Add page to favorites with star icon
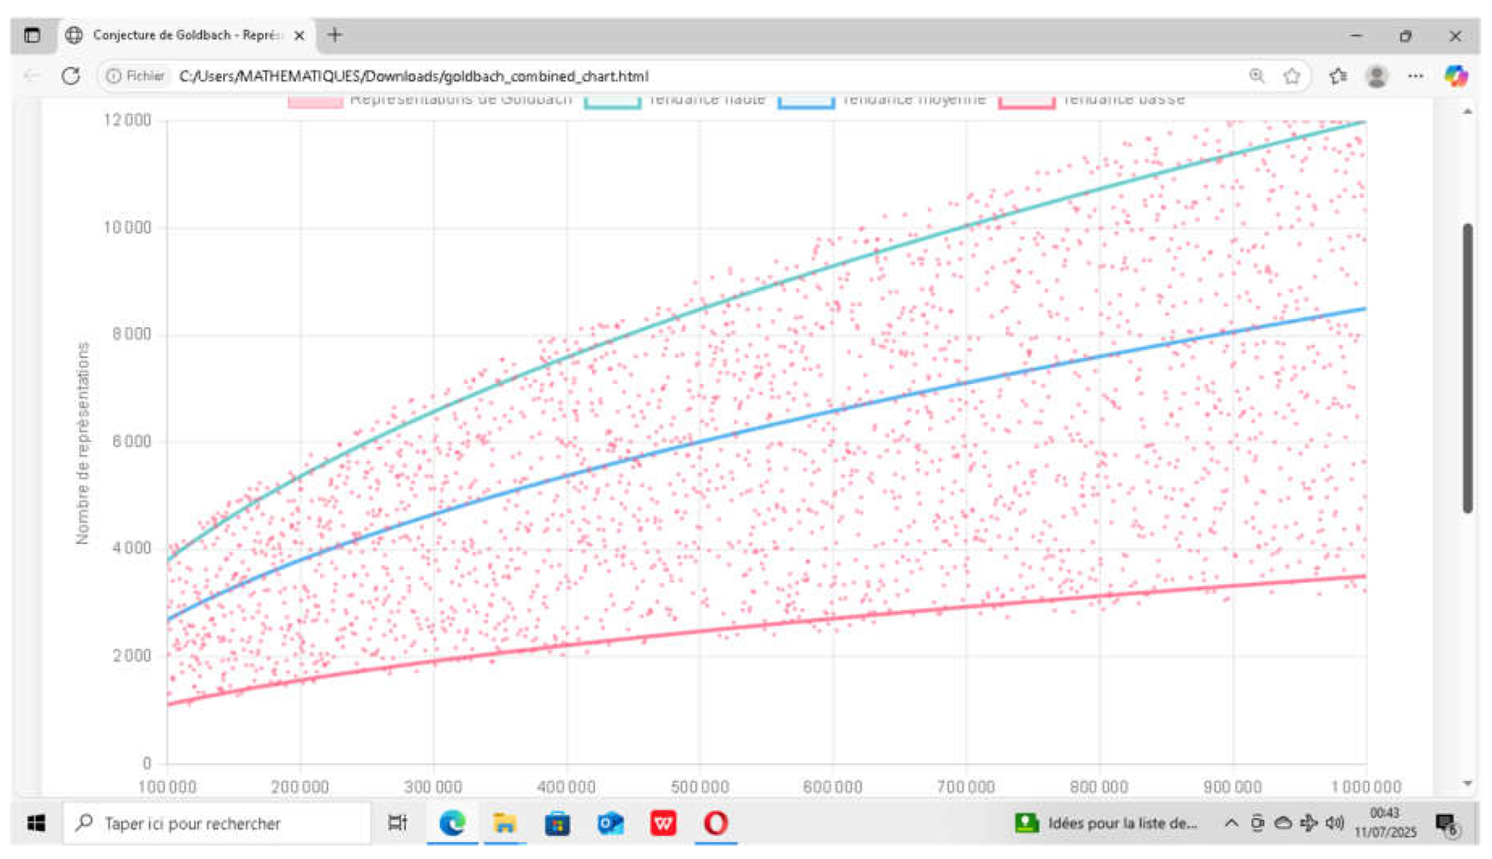 point(1292,76)
